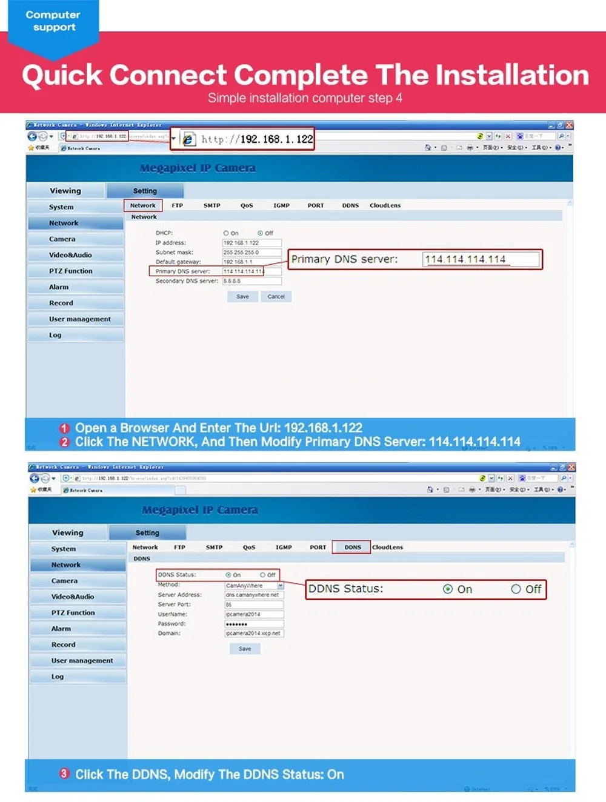Open the Favorites star in the Network settings browser
Screen dimensions: 606x802
pyautogui.click(x=31, y=148)
